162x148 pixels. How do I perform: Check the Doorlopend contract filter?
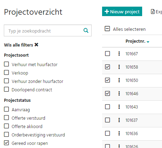pos(6,89)
